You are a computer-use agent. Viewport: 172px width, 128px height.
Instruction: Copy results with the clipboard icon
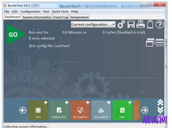tap(150, 24)
